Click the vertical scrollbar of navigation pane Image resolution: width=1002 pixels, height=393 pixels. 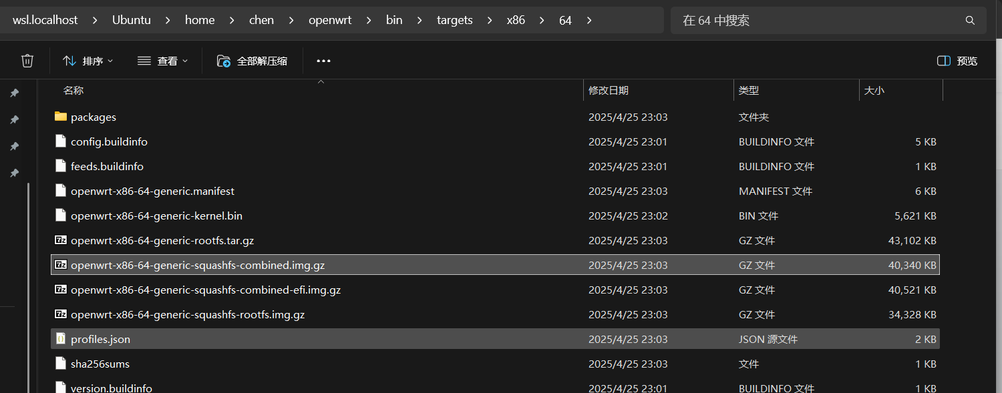click(28, 287)
